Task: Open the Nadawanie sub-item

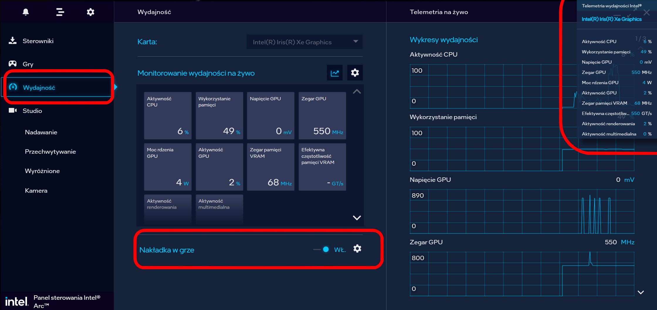Action: pos(41,132)
